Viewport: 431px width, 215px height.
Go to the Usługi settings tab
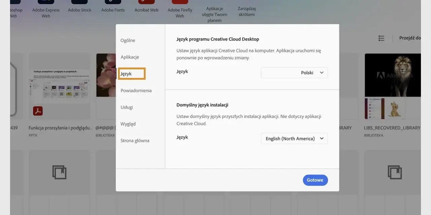pyautogui.click(x=127, y=107)
